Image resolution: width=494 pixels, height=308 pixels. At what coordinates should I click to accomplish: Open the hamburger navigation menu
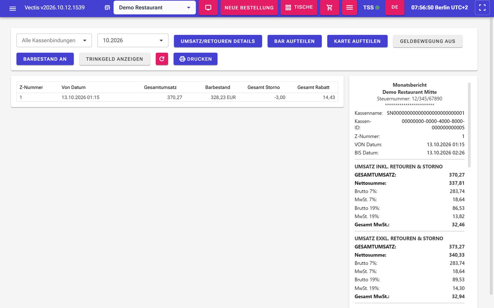coord(13,8)
